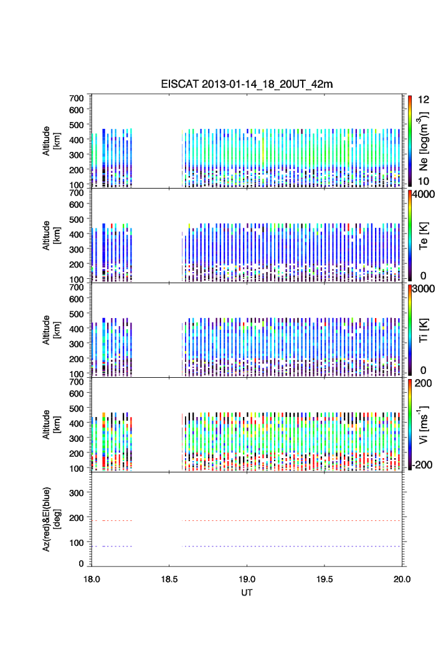This screenshot has height=661, width=441.
Task: Click the Ne electron density color bar
Action: 410,141
